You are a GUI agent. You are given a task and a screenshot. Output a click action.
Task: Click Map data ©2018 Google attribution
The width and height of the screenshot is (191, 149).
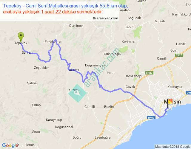tap(173, 147)
